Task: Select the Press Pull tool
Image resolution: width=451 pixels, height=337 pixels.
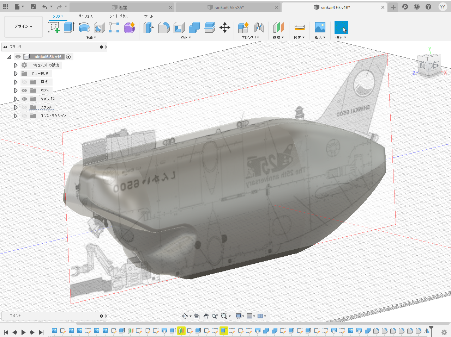Action: [149, 27]
